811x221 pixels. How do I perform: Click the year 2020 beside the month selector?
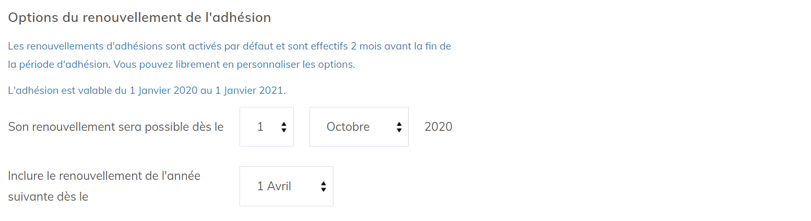438,127
